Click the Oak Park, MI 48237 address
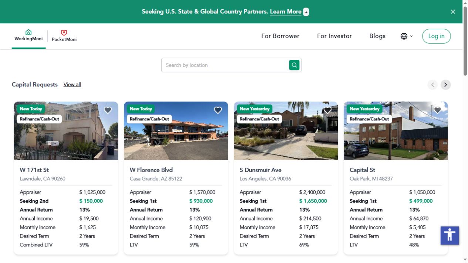This screenshot has width=468, height=263. point(371,179)
